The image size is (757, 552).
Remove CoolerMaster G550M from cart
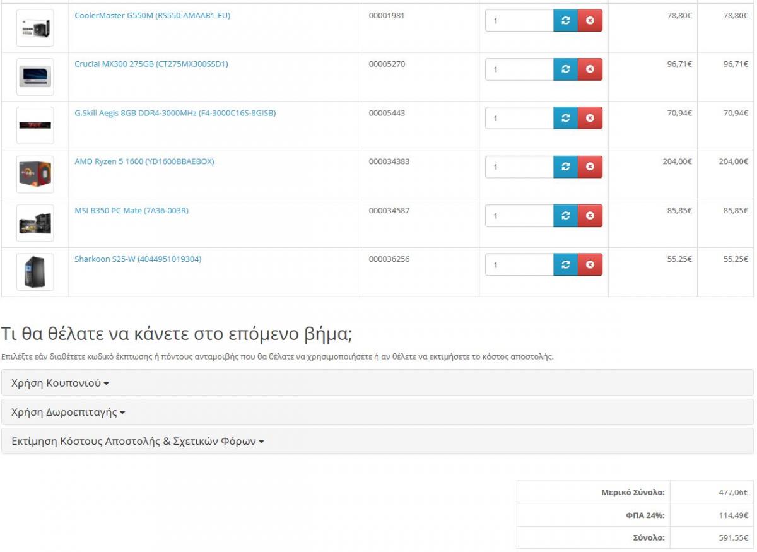tap(590, 21)
